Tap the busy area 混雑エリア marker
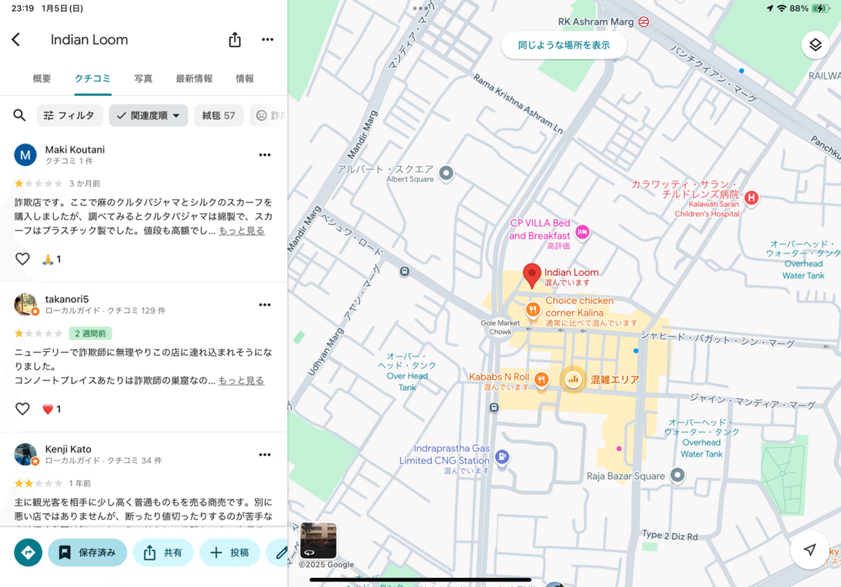The height and width of the screenshot is (587, 841). [x=573, y=380]
